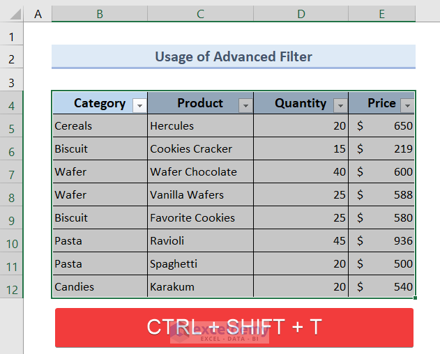Screen dimensions: 440x354
Task: Select column C header
Action: [200, 14]
